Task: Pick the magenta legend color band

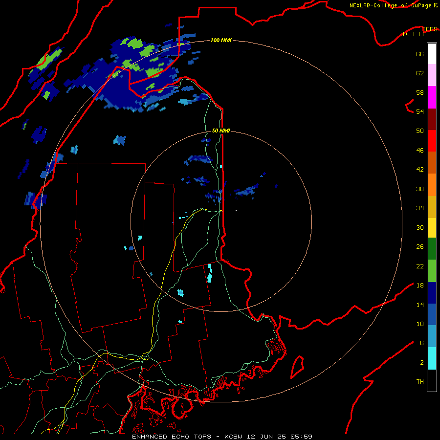Action: pos(432,97)
